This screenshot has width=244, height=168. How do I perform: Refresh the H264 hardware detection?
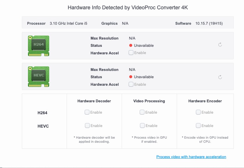(220, 45)
